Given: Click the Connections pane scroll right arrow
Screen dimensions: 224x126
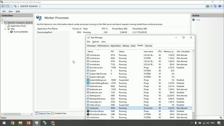Looking at the screenshot, I should click(31, 114).
